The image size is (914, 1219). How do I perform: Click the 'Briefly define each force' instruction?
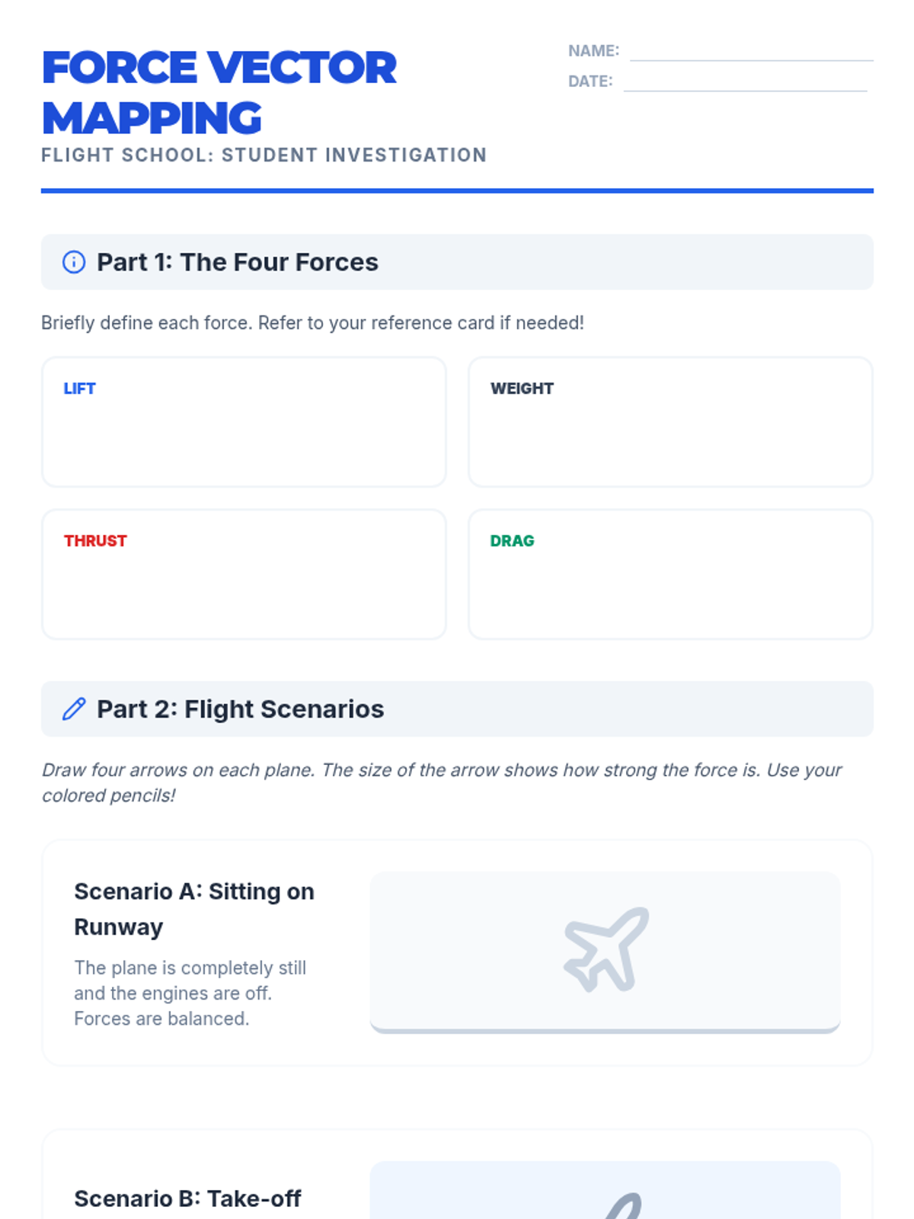click(x=312, y=323)
